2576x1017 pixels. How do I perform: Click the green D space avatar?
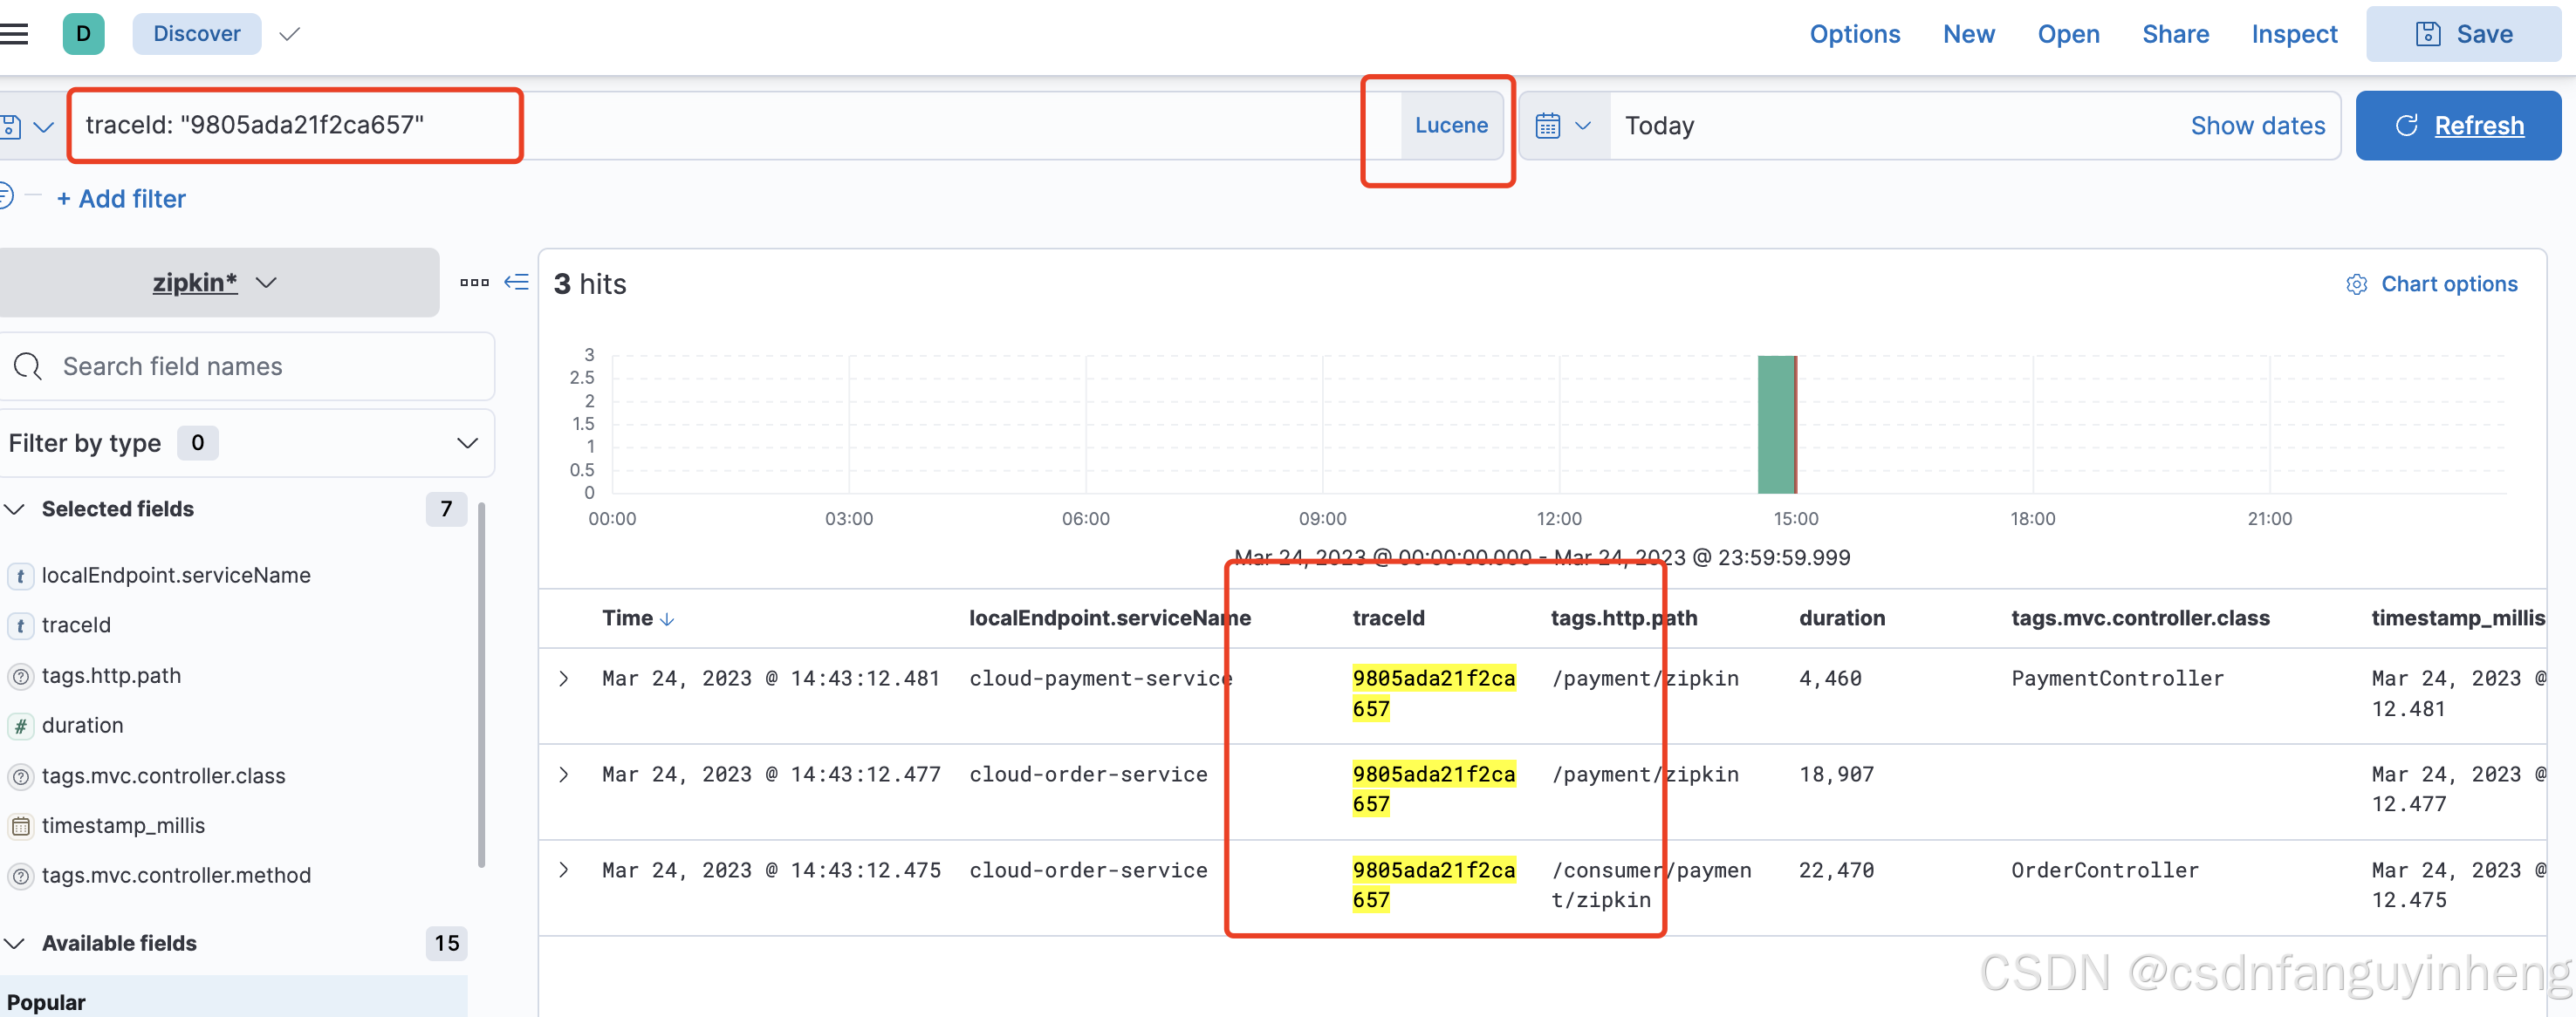83,34
